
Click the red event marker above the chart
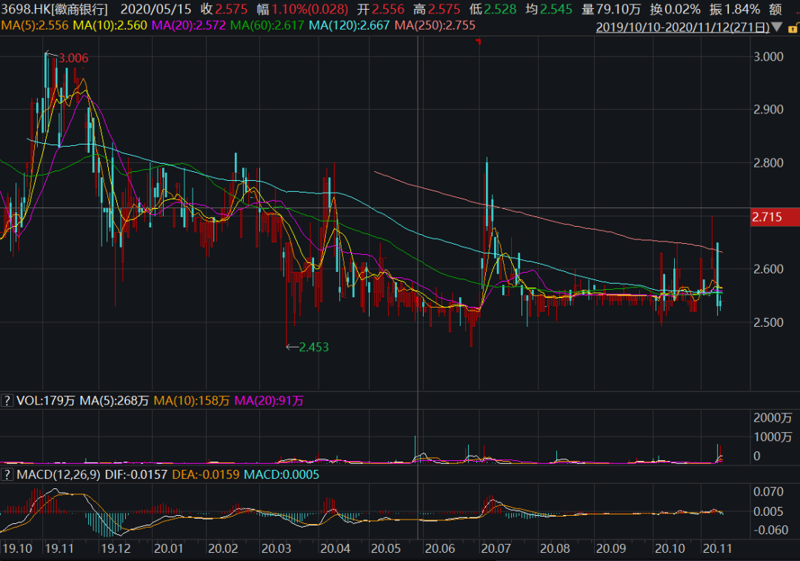point(479,42)
